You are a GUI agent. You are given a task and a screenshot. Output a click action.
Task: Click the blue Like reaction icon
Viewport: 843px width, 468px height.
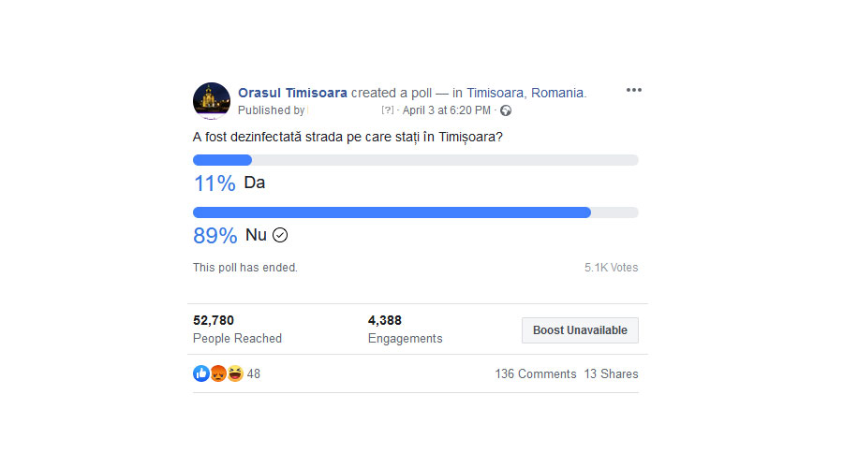[201, 373]
